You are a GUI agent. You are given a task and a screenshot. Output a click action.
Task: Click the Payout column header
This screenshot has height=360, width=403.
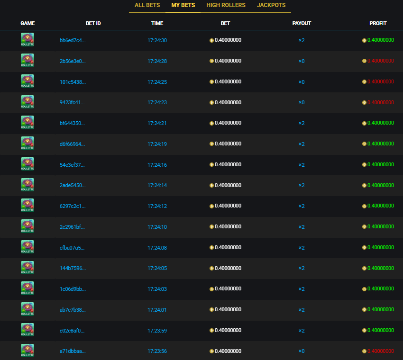[302, 23]
